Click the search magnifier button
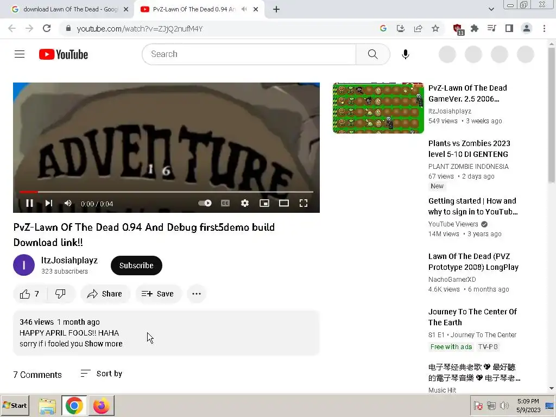 point(372,54)
